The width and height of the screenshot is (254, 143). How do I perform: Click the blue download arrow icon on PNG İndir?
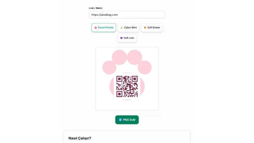coord(120,120)
